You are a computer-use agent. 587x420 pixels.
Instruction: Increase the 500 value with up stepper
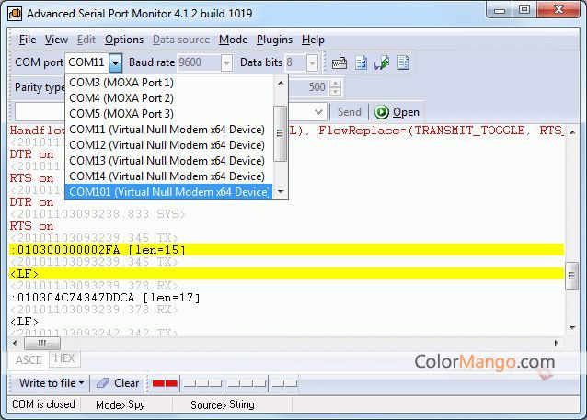click(336, 84)
